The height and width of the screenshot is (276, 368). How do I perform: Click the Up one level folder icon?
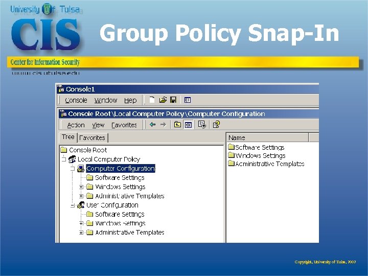177,124
